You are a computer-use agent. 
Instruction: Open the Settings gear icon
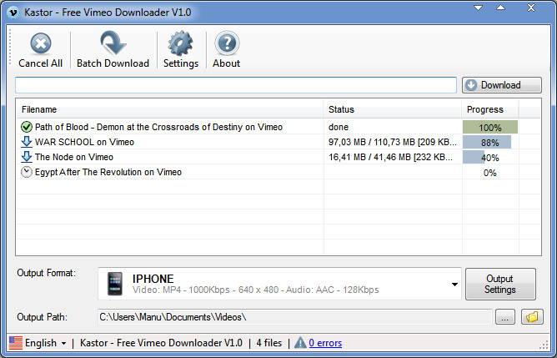(x=180, y=44)
